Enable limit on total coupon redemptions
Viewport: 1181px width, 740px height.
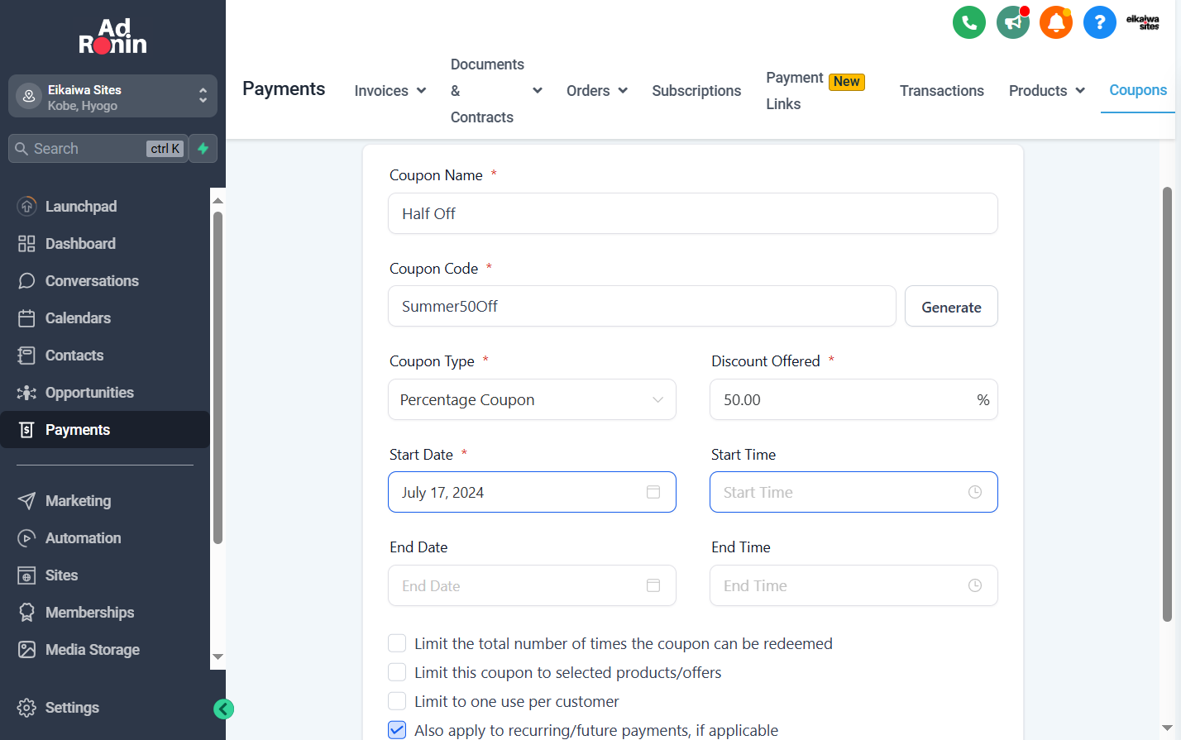pyautogui.click(x=397, y=643)
